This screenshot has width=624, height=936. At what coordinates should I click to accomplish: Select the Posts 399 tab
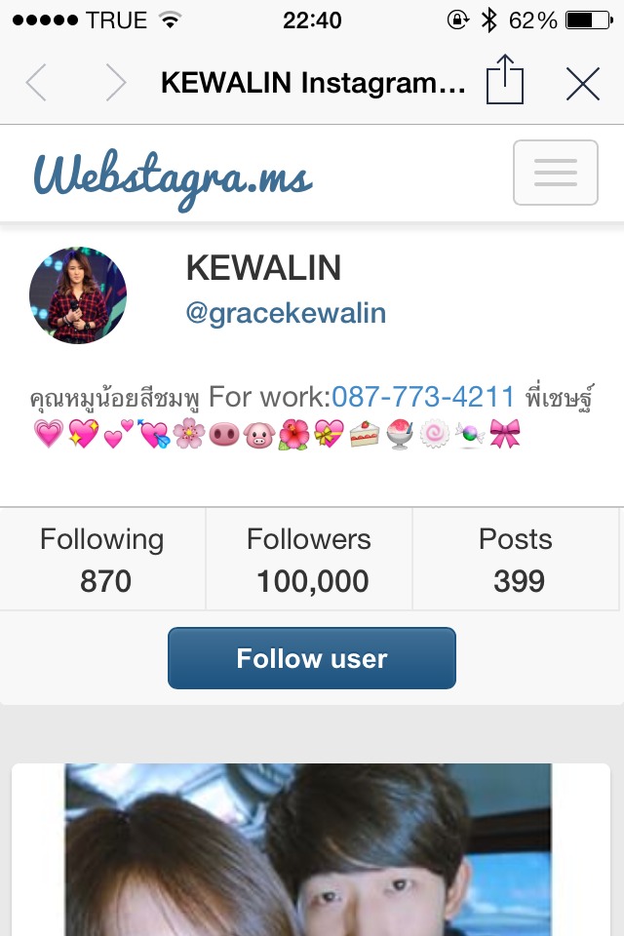(x=516, y=559)
